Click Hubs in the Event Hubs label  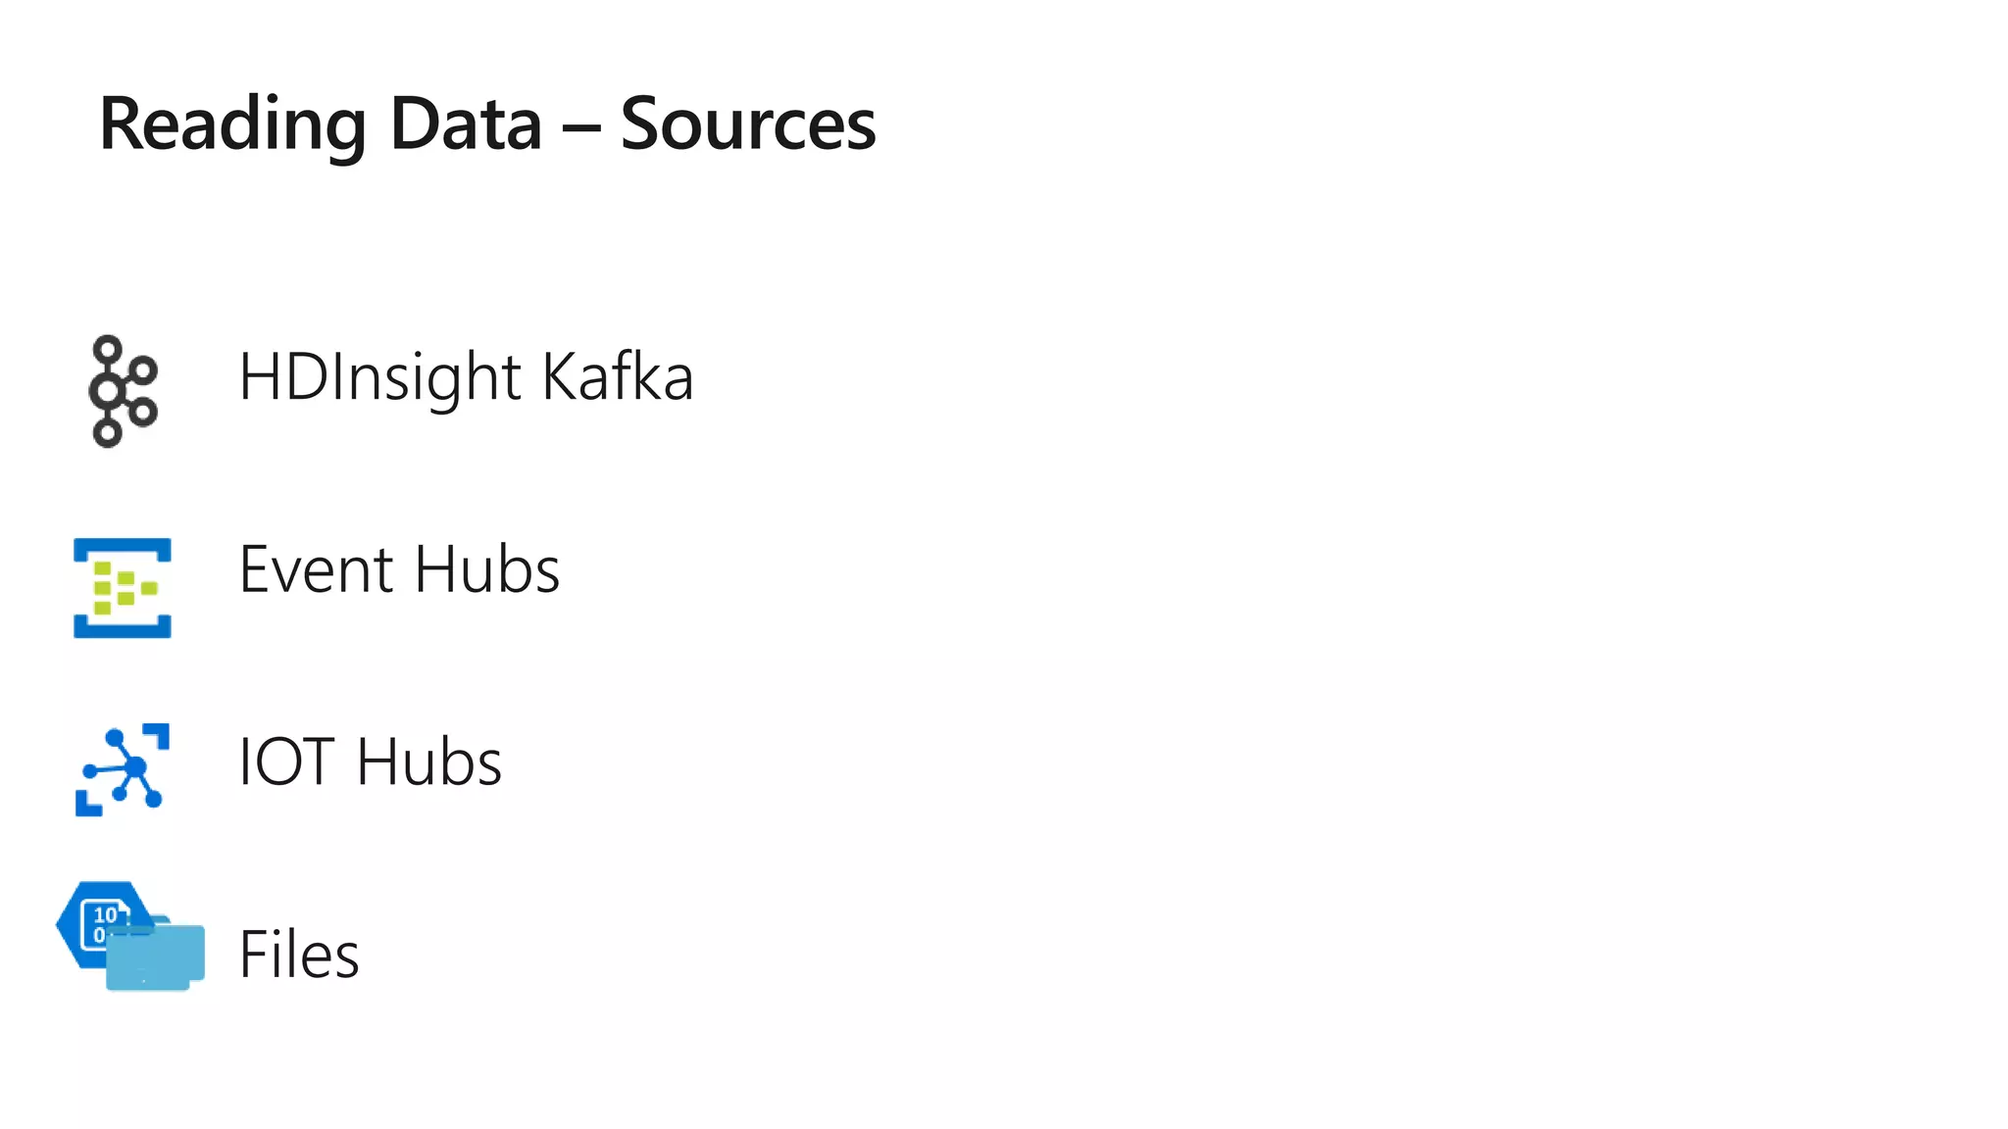point(487,569)
